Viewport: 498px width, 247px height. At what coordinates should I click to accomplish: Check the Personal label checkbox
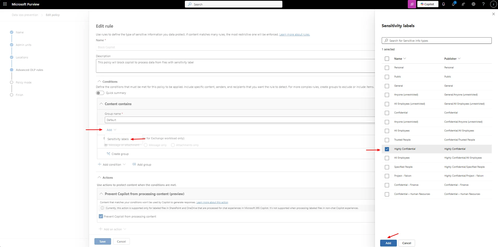click(x=387, y=68)
